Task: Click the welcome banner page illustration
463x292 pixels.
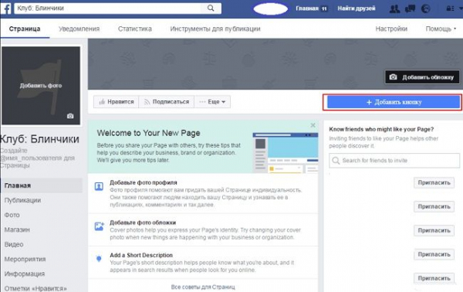Action: tap(286, 152)
